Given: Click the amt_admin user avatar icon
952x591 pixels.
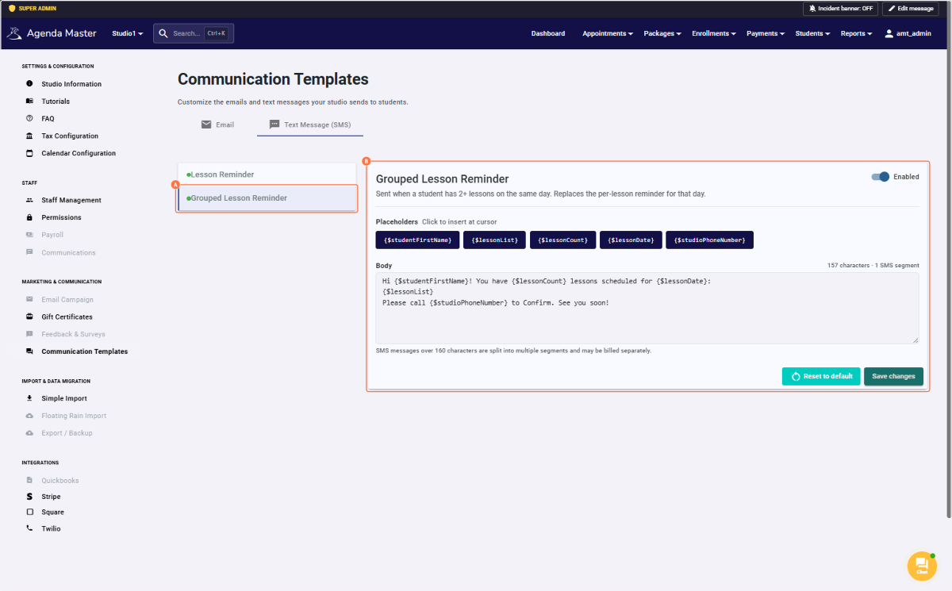Looking at the screenshot, I should (889, 33).
